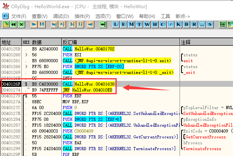The height and width of the screenshot is (156, 233).
Task: Click the Go to address icon
Action: coord(103,24)
